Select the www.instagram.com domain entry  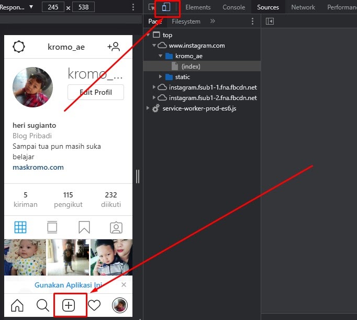[x=197, y=46]
